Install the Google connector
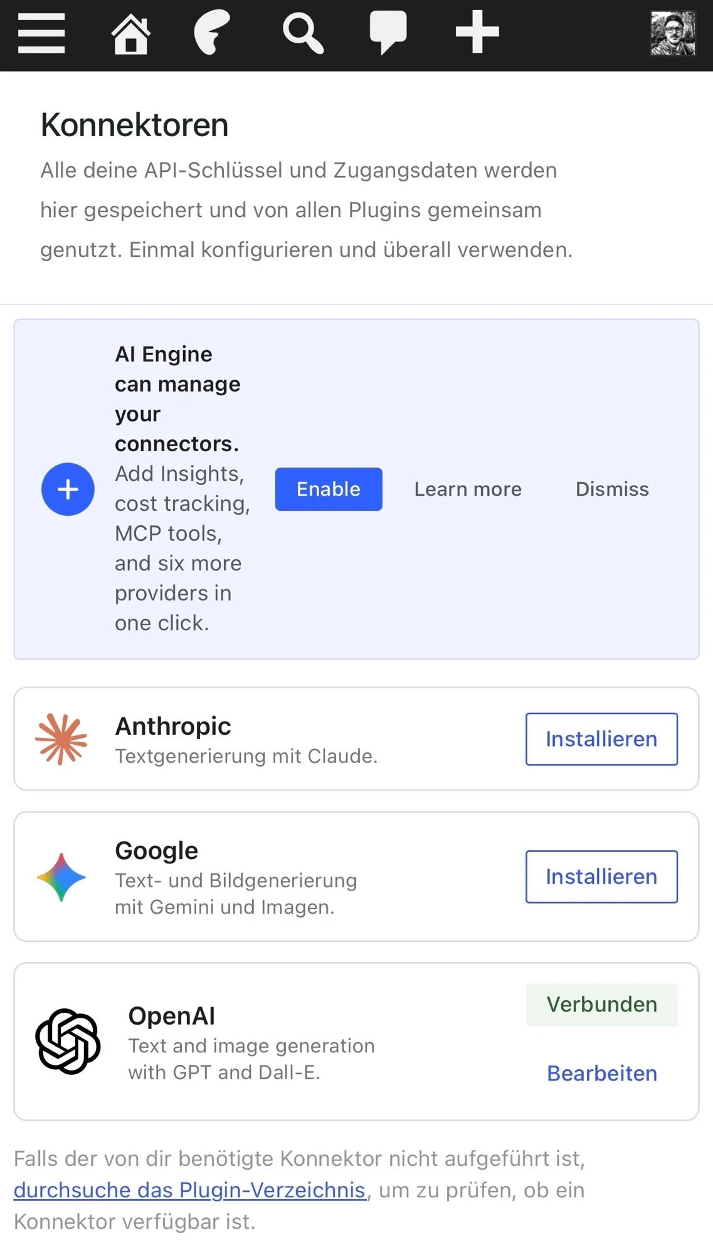Image resolution: width=713 pixels, height=1255 pixels. tap(601, 877)
